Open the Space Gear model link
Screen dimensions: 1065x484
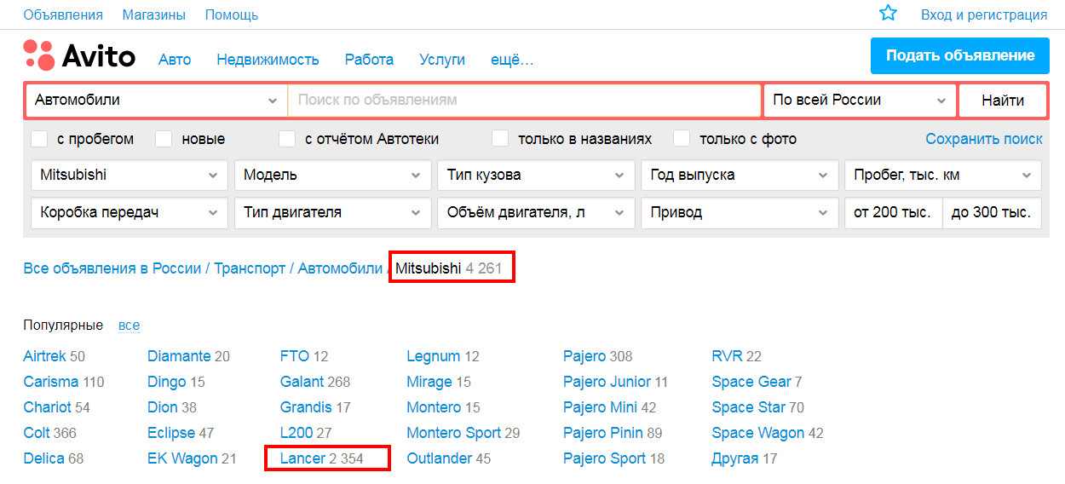point(751,382)
